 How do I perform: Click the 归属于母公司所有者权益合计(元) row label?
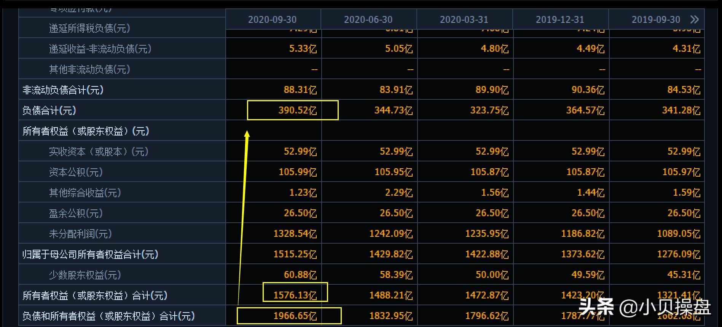[x=90, y=254]
